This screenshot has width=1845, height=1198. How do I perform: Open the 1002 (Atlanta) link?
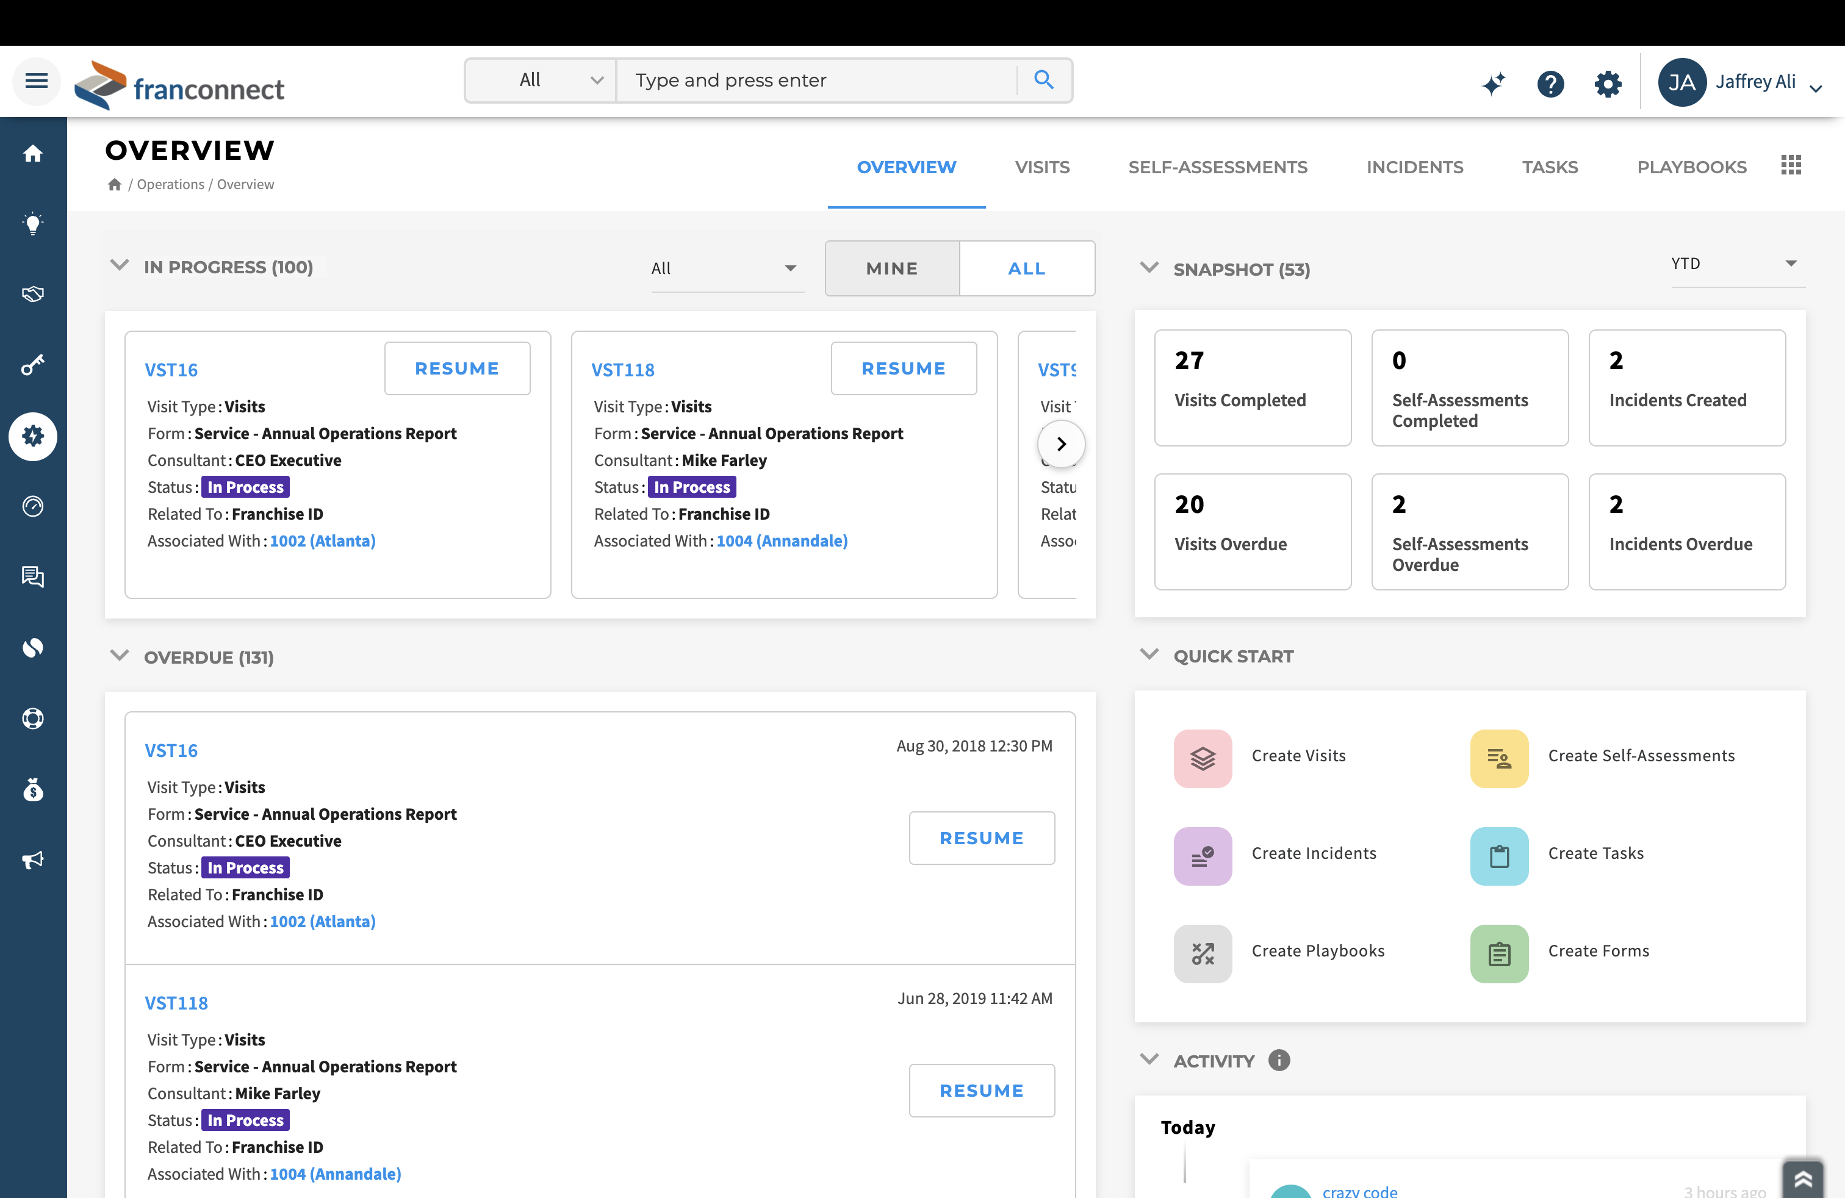click(323, 541)
